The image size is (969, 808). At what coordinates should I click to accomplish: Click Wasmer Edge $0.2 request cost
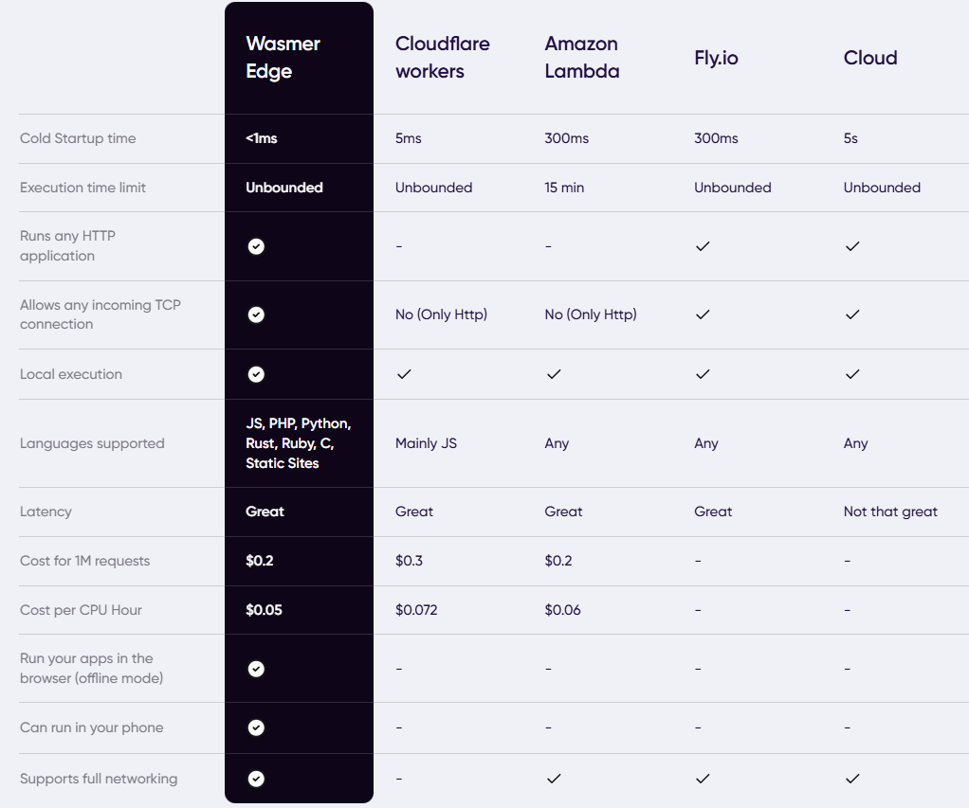click(x=259, y=561)
